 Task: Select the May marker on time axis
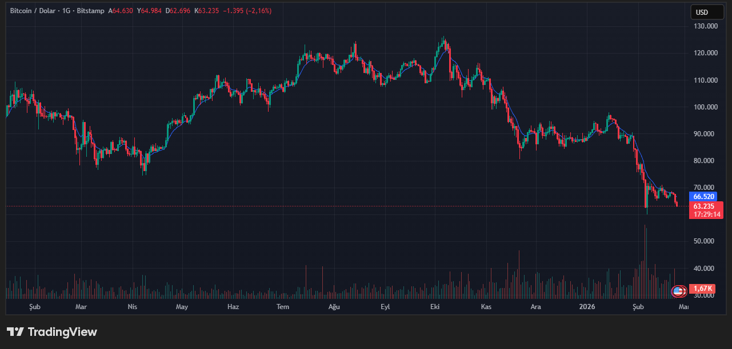(182, 307)
